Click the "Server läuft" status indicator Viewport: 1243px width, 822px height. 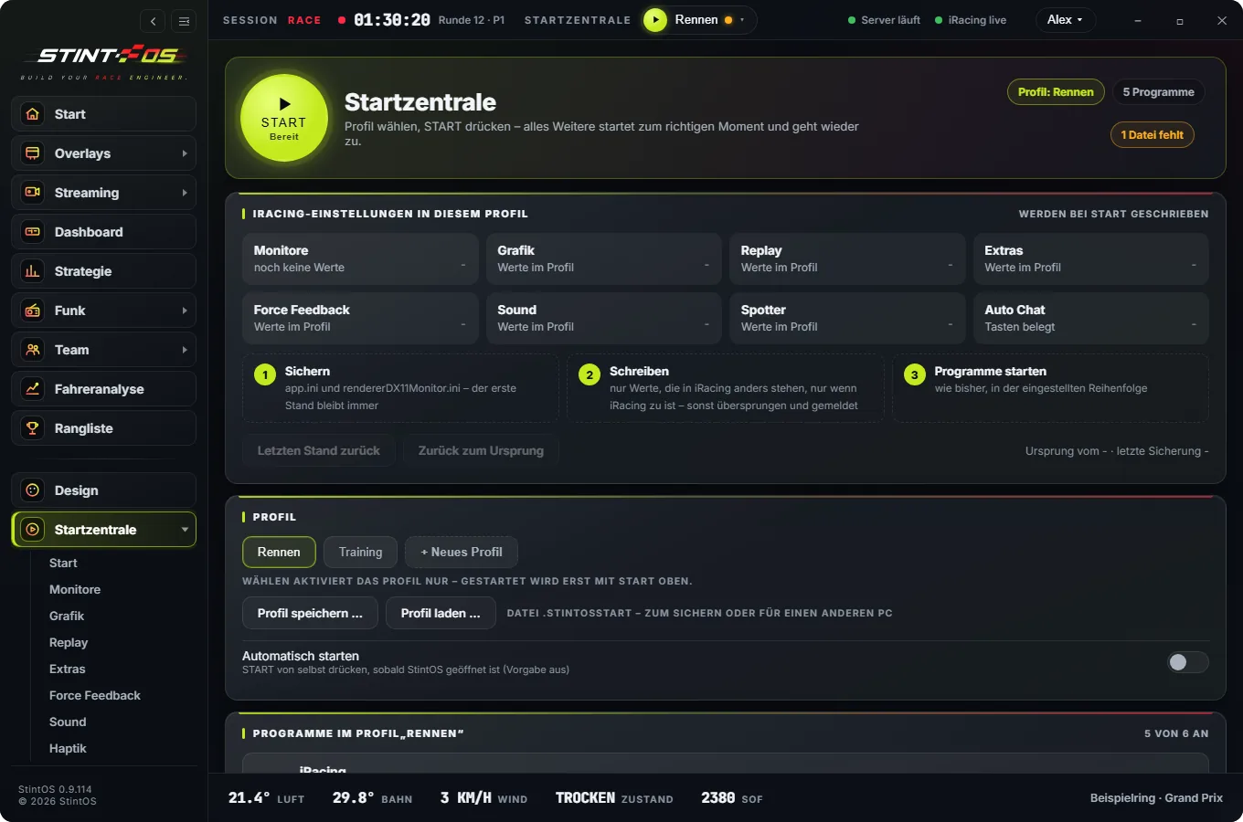point(884,20)
